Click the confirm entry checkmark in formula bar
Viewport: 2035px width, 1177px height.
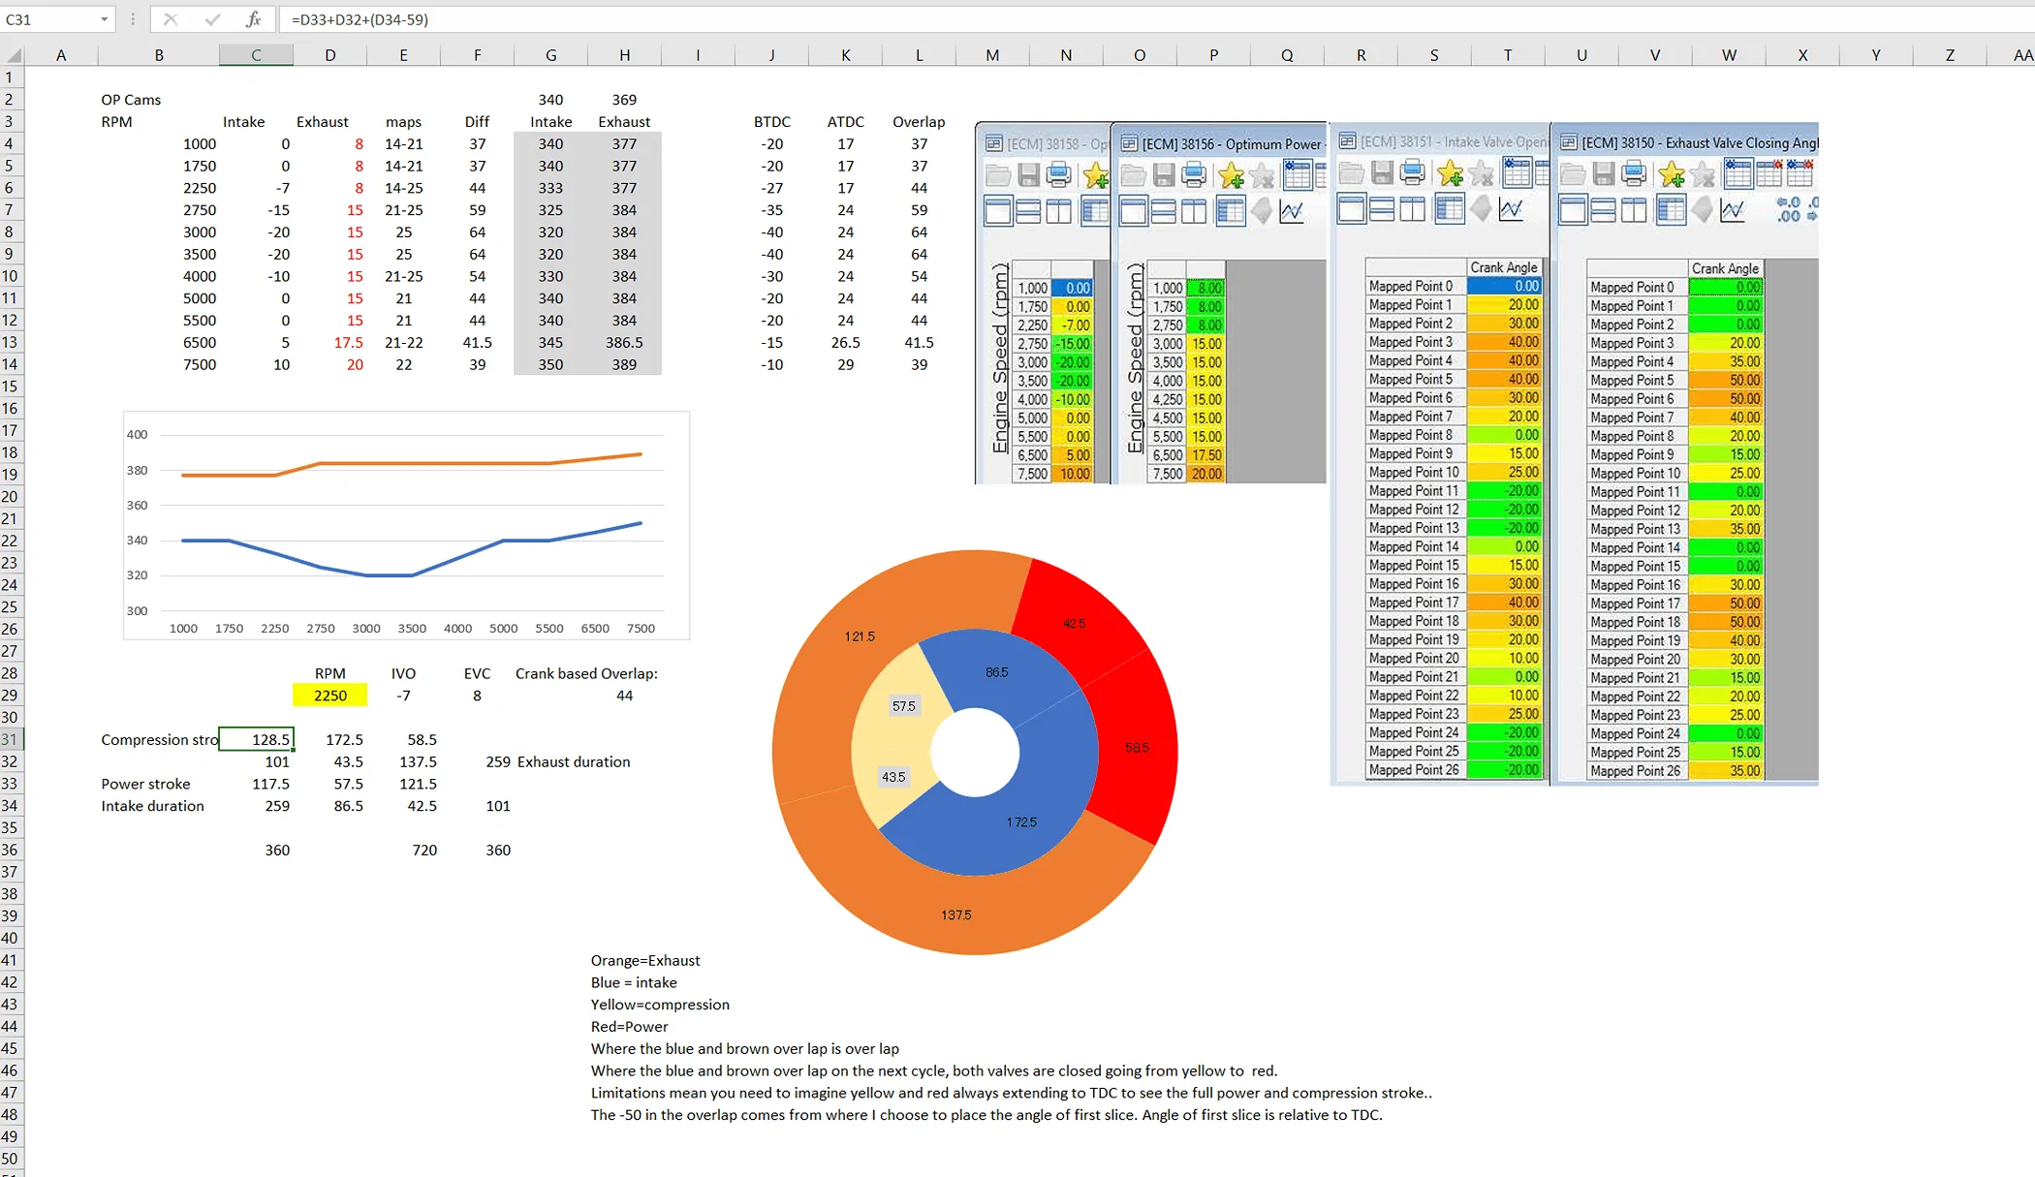pos(212,19)
